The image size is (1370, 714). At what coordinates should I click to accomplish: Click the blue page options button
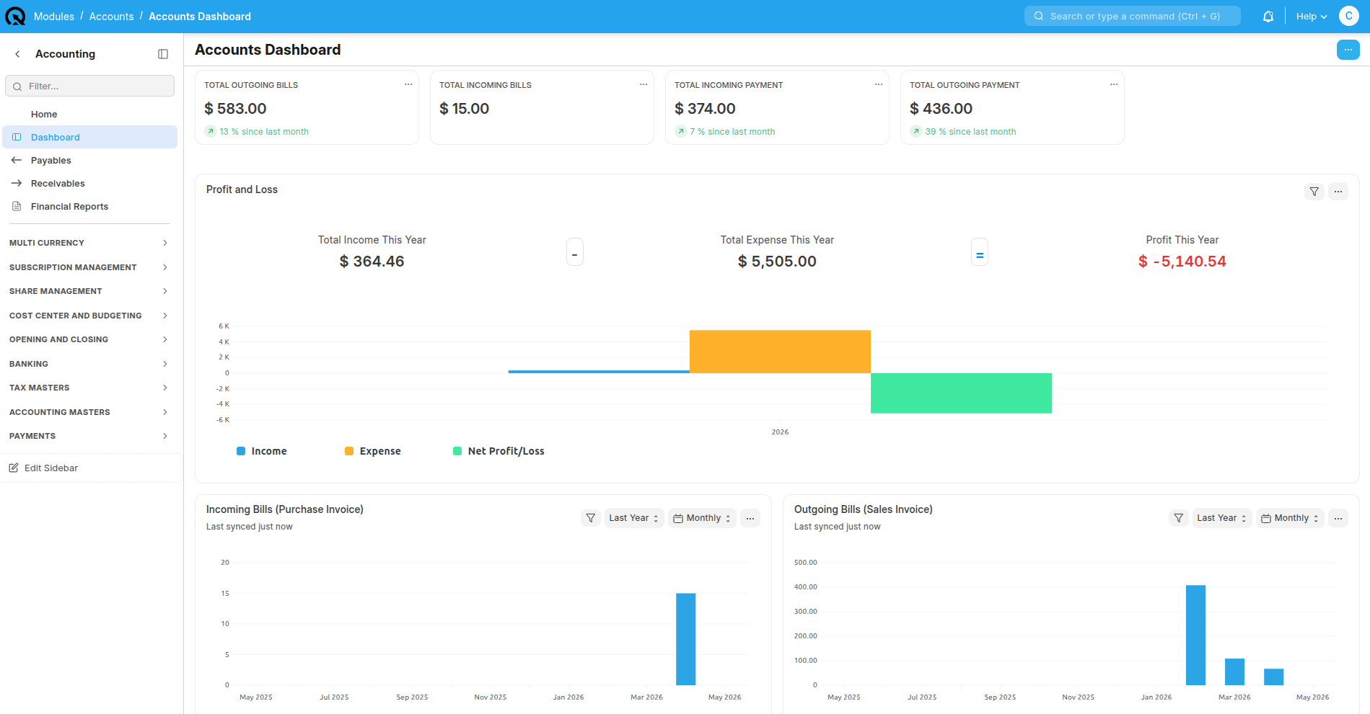1348,50
